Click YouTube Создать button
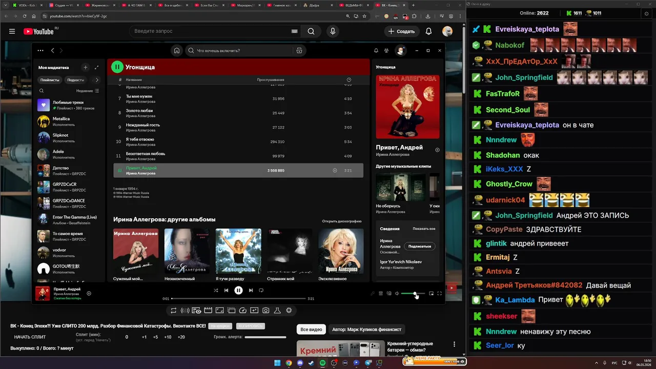This screenshot has height=369, width=656. (401, 31)
